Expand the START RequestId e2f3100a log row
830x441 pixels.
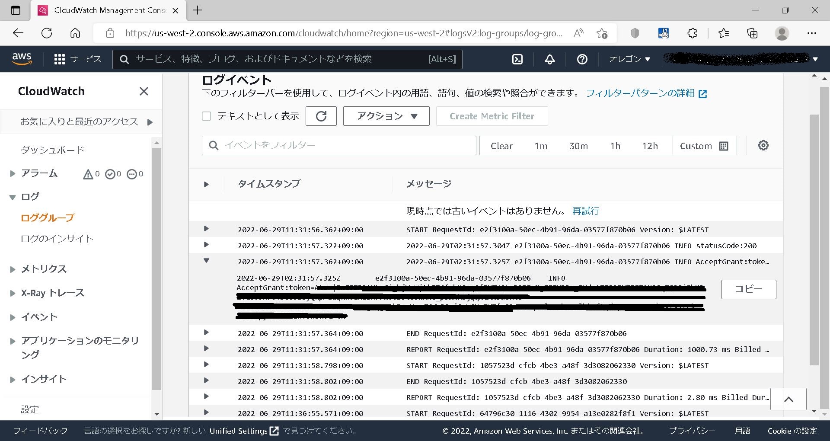(206, 229)
